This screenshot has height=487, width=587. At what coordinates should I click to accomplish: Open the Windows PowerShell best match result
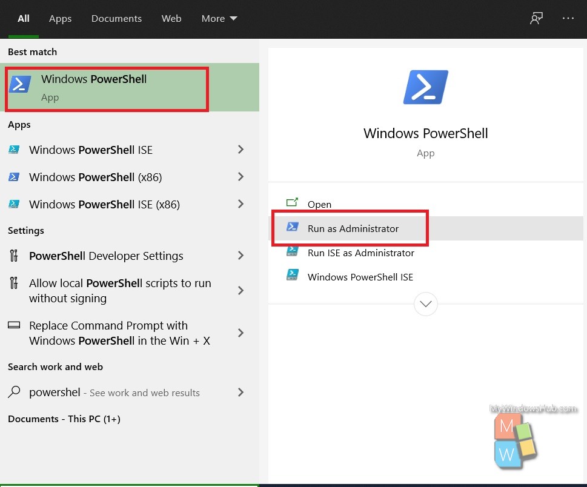[130, 87]
